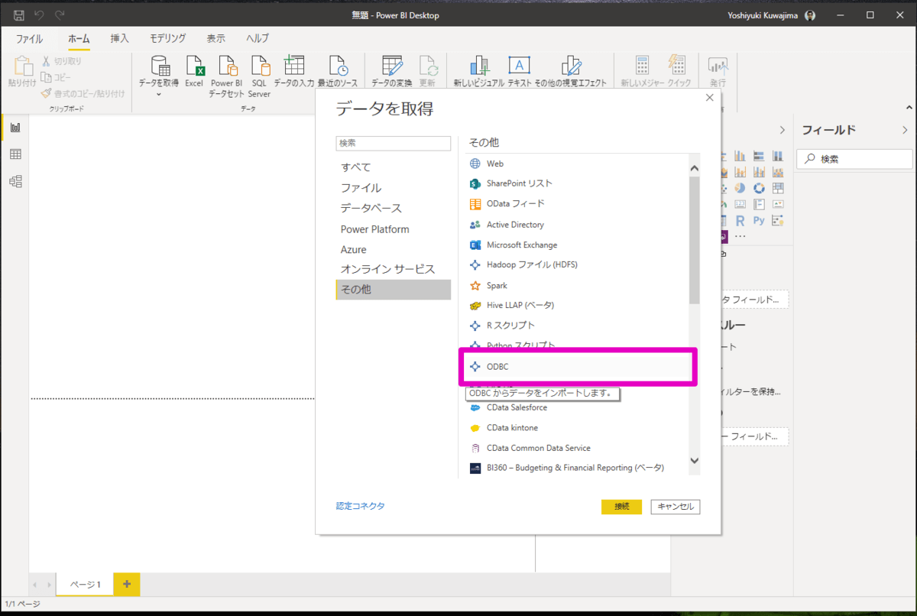The image size is (917, 616).
Task: Select the データベース category
Action: point(371,208)
